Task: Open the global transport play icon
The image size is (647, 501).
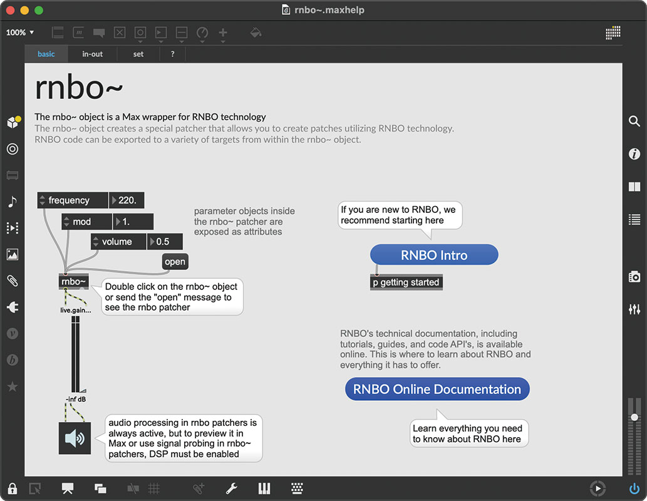Action: (598, 489)
